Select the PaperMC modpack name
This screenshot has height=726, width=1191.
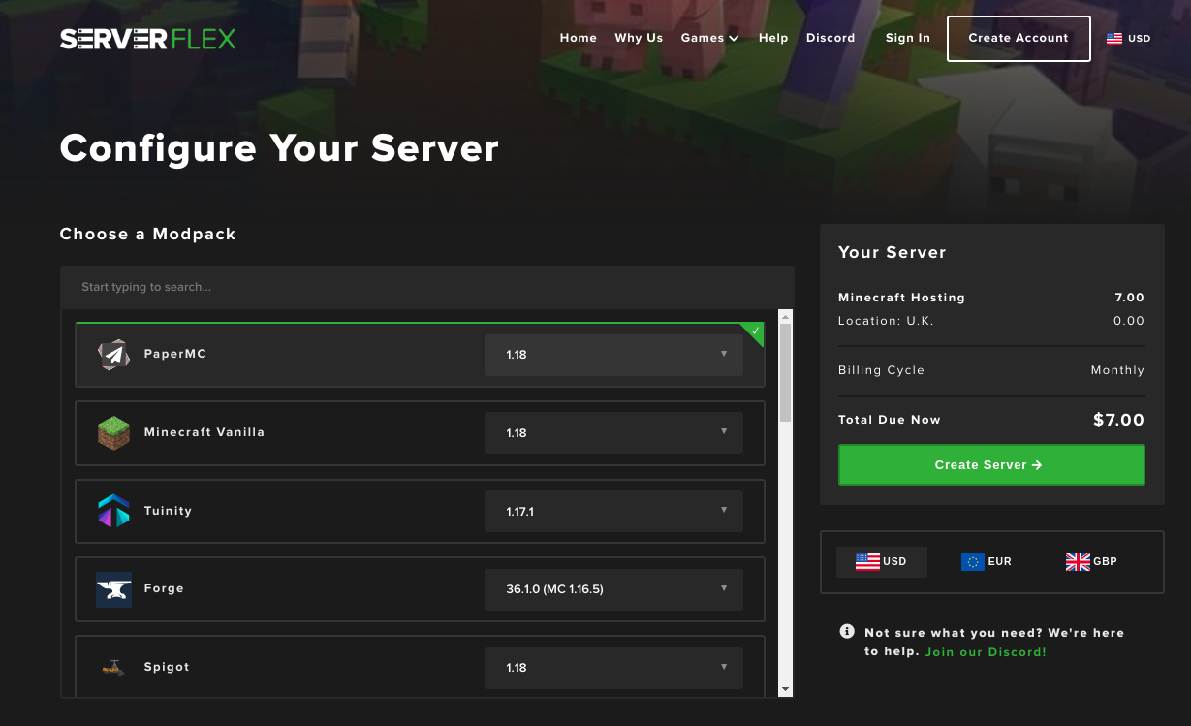[175, 354]
